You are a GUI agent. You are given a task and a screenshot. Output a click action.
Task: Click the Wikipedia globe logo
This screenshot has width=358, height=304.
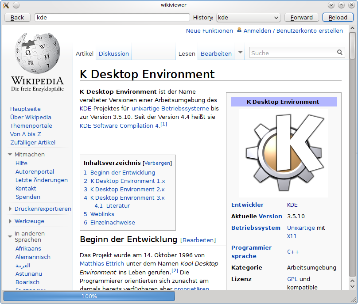(38, 53)
